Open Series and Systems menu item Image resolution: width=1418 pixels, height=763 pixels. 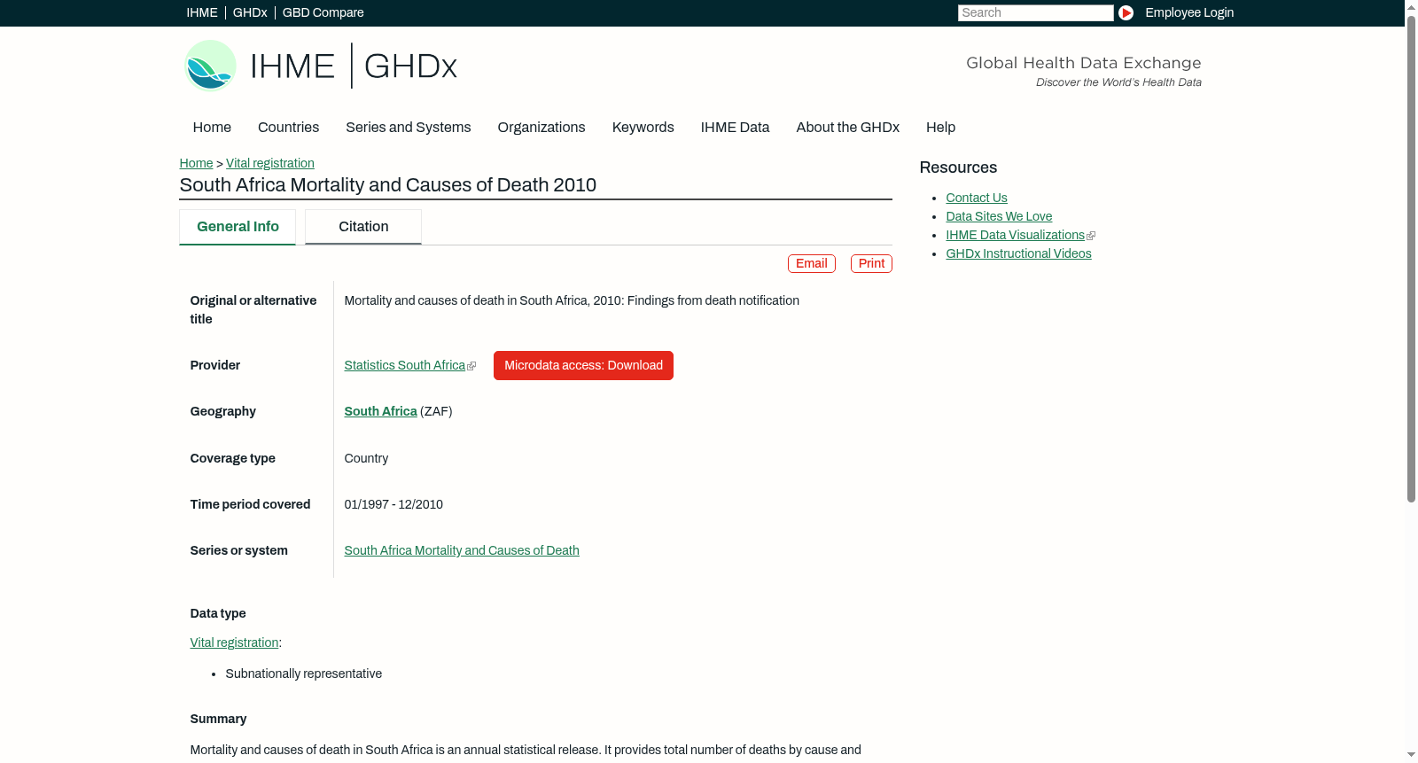408,128
